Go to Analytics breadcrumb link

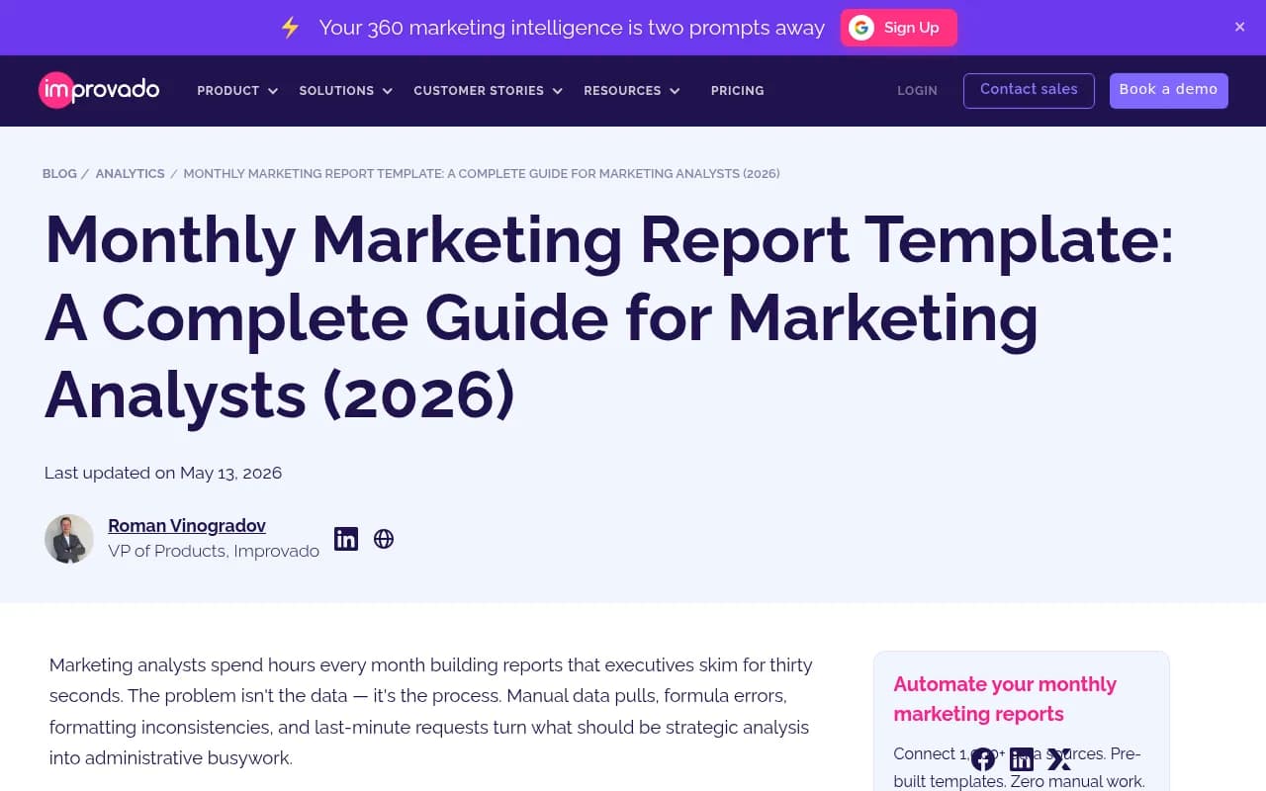point(130,174)
